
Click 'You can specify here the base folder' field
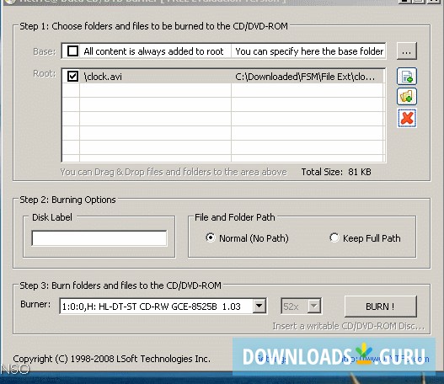[309, 51]
